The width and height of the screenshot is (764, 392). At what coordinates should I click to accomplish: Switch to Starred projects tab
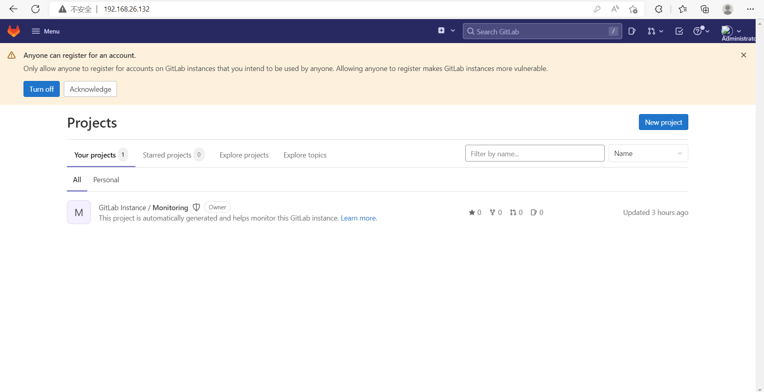(x=174, y=155)
